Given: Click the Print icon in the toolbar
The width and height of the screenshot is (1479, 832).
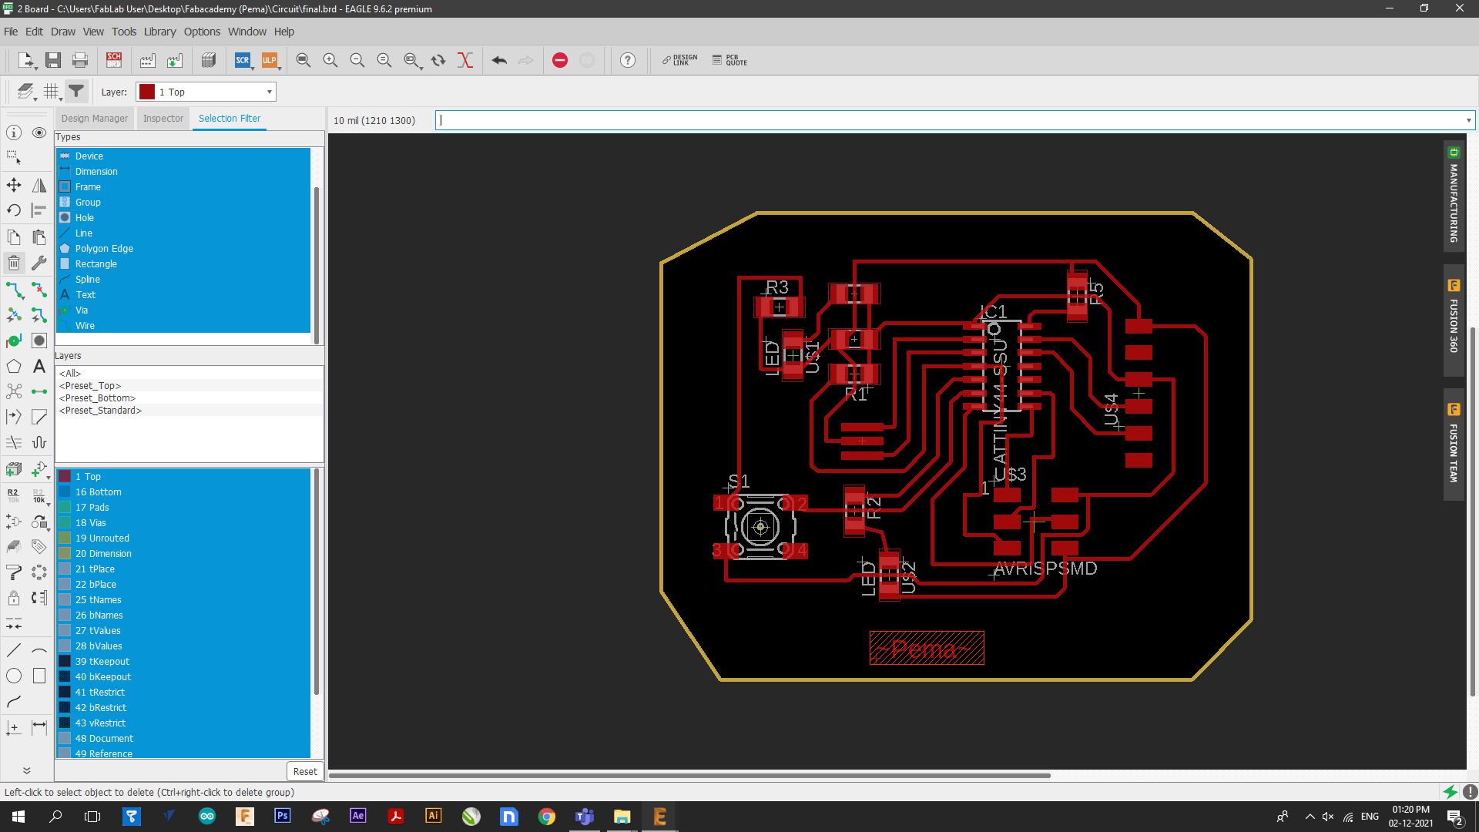Looking at the screenshot, I should point(79,60).
